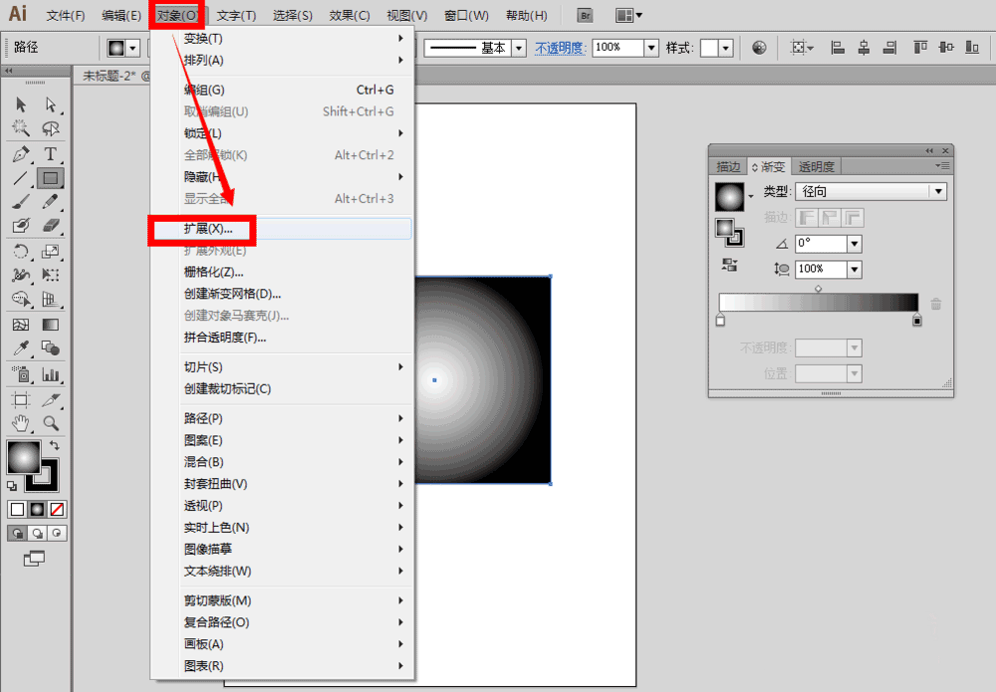Select the Selection (black arrow) tool
Screen dimensions: 996x692
click(x=21, y=105)
